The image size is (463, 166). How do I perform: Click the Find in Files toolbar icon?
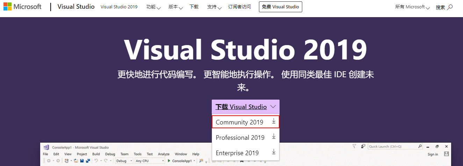tap(201, 161)
